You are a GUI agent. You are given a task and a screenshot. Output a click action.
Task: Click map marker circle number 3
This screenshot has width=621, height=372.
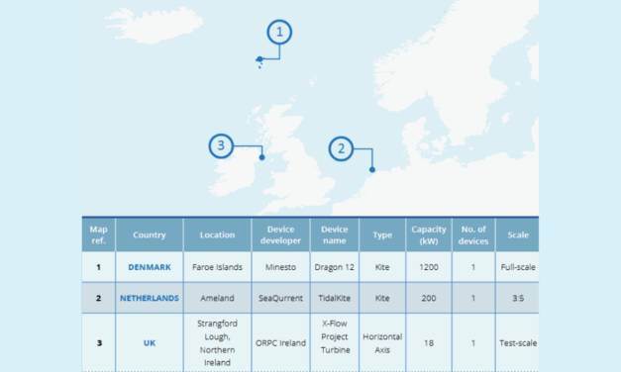pos(221,146)
